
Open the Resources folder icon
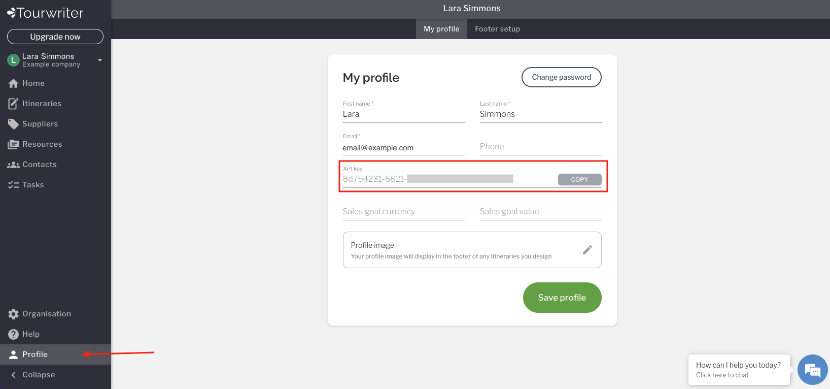pos(13,144)
